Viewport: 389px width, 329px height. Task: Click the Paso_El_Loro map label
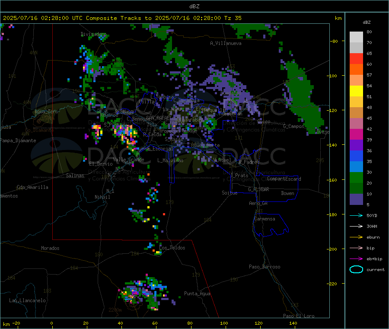tap(299, 316)
